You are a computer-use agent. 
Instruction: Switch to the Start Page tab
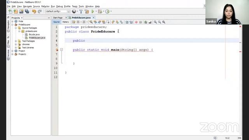[58, 17]
